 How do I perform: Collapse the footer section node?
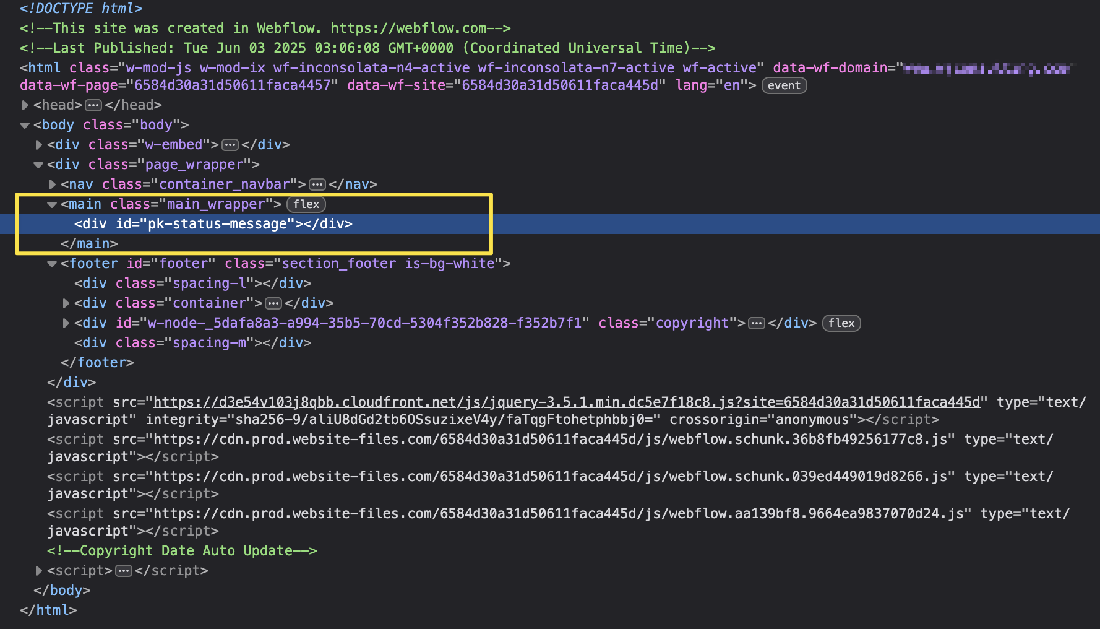52,264
